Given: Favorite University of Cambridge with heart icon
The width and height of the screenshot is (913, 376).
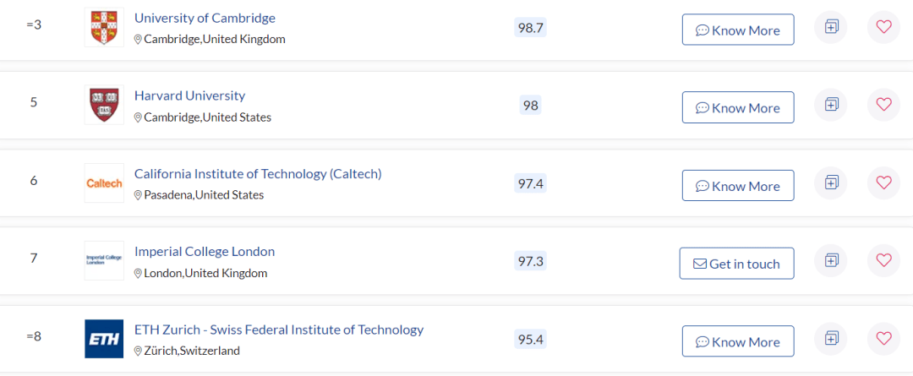Looking at the screenshot, I should pyautogui.click(x=884, y=27).
